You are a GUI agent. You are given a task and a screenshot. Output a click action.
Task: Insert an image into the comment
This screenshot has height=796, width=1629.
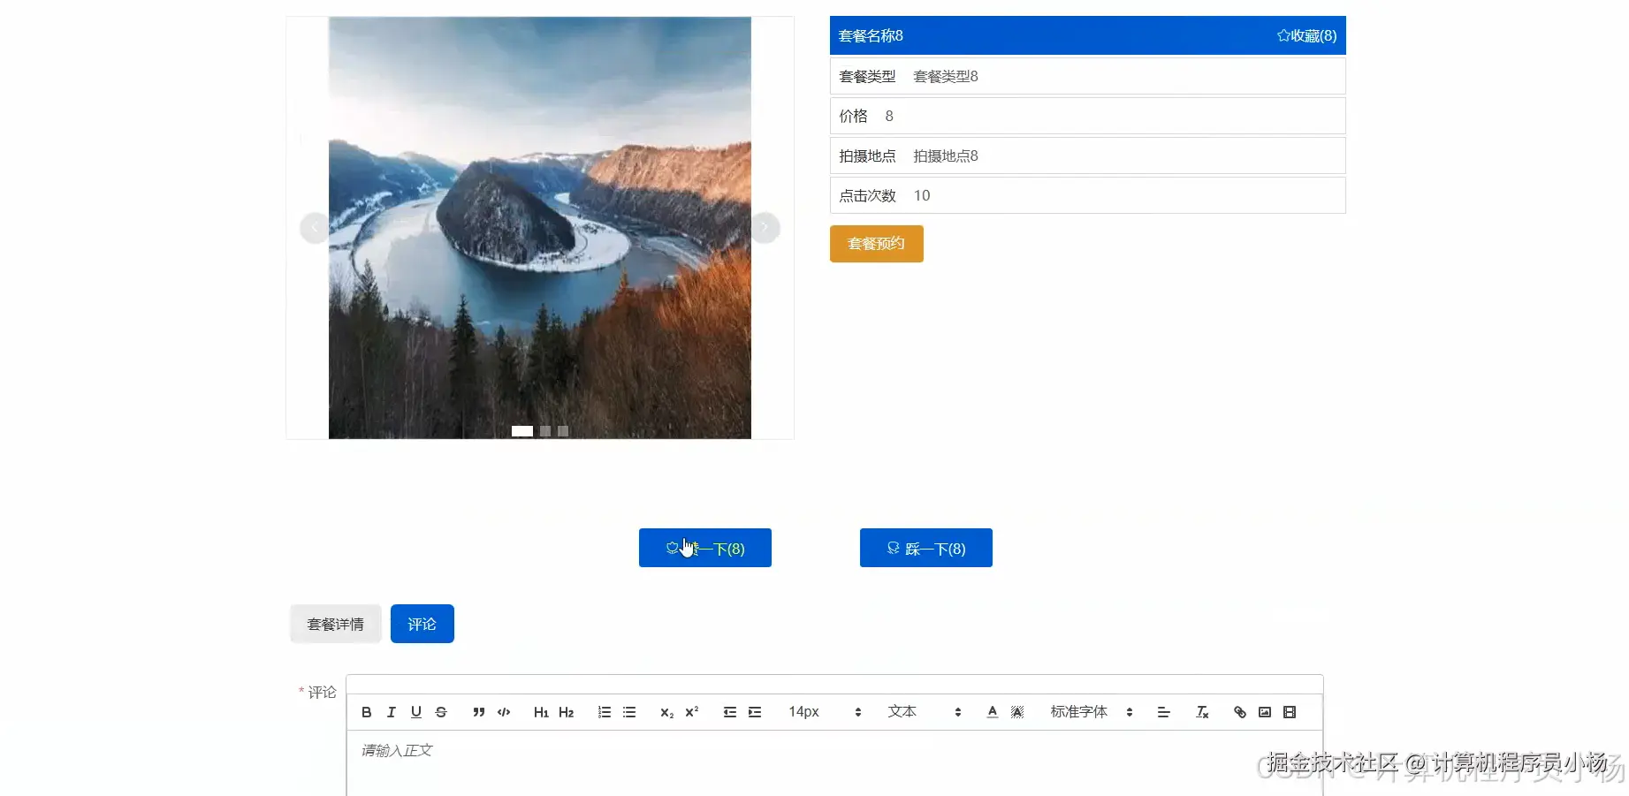point(1265,712)
